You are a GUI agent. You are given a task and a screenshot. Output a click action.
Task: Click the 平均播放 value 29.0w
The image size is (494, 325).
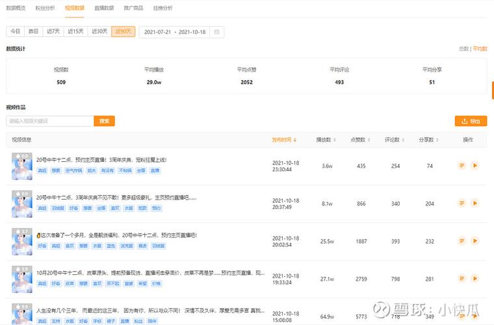(154, 82)
